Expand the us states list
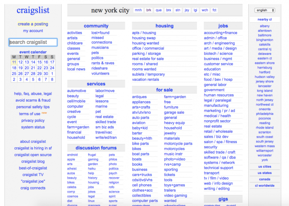The width and height of the screenshot is (289, 206). point(265,173)
